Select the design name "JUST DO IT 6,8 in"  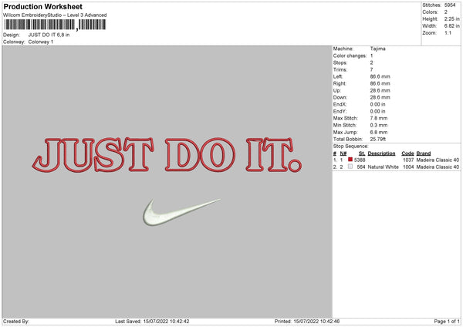49,35
